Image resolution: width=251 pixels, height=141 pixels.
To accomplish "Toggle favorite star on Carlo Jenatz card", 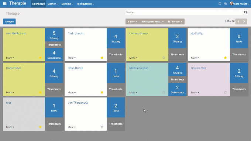I will (x=102, y=58).
